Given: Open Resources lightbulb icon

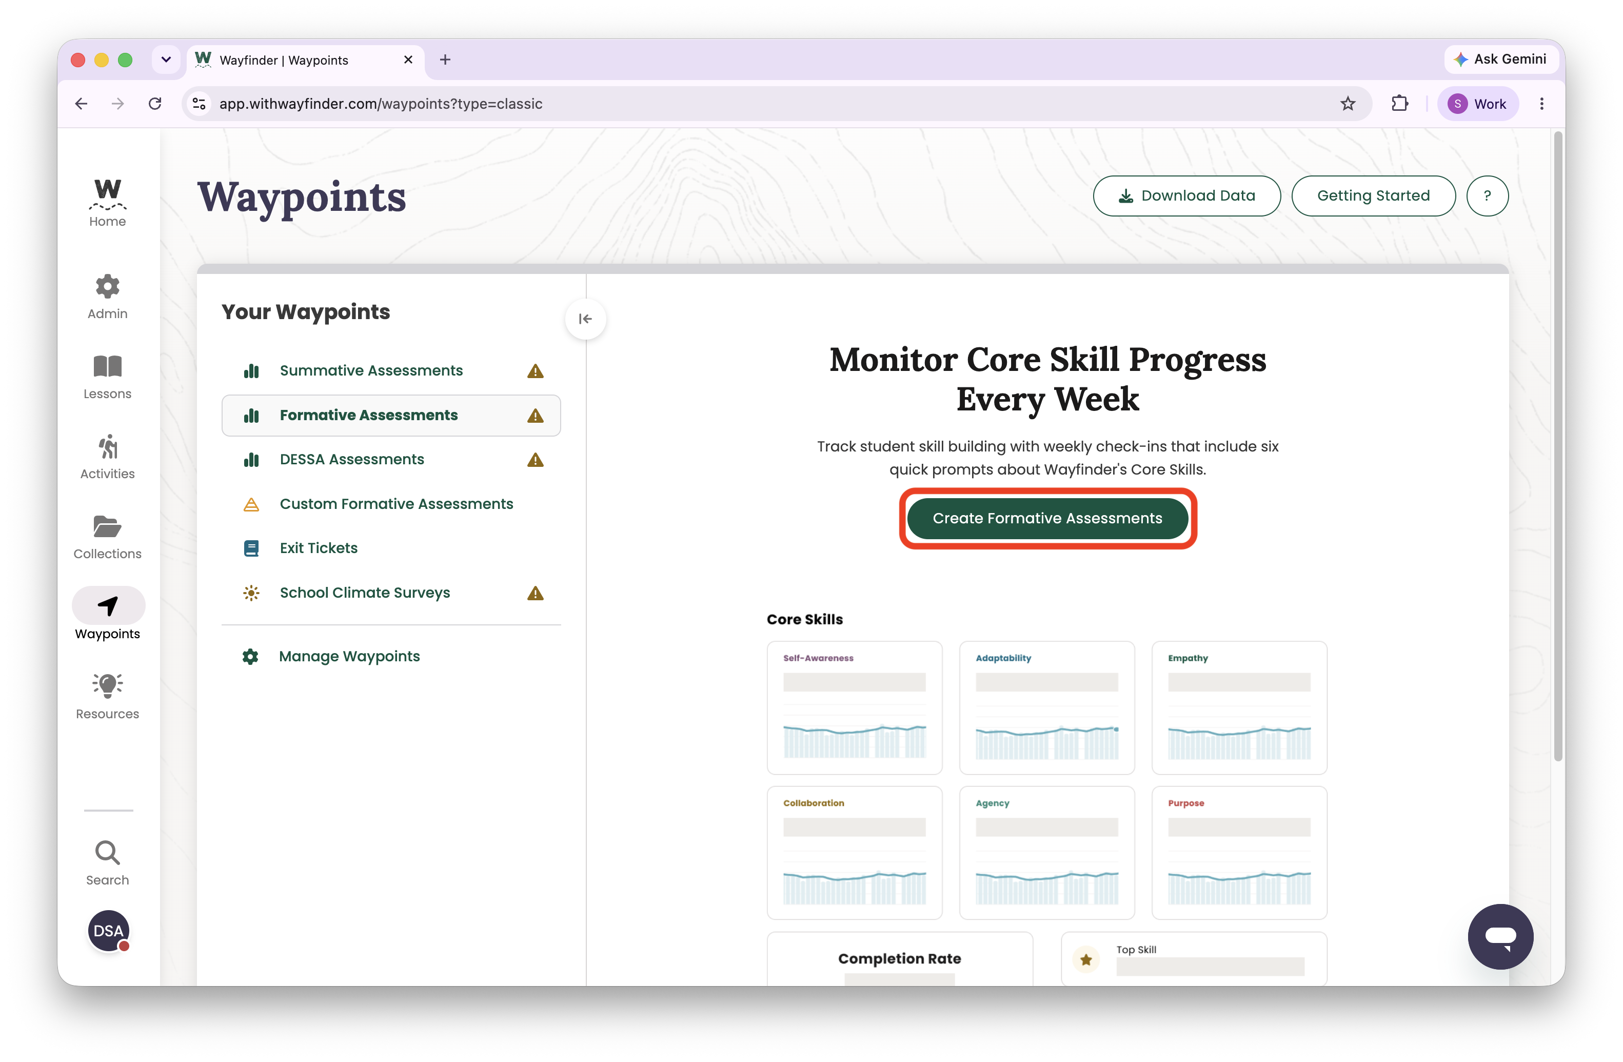Looking at the screenshot, I should 108,685.
